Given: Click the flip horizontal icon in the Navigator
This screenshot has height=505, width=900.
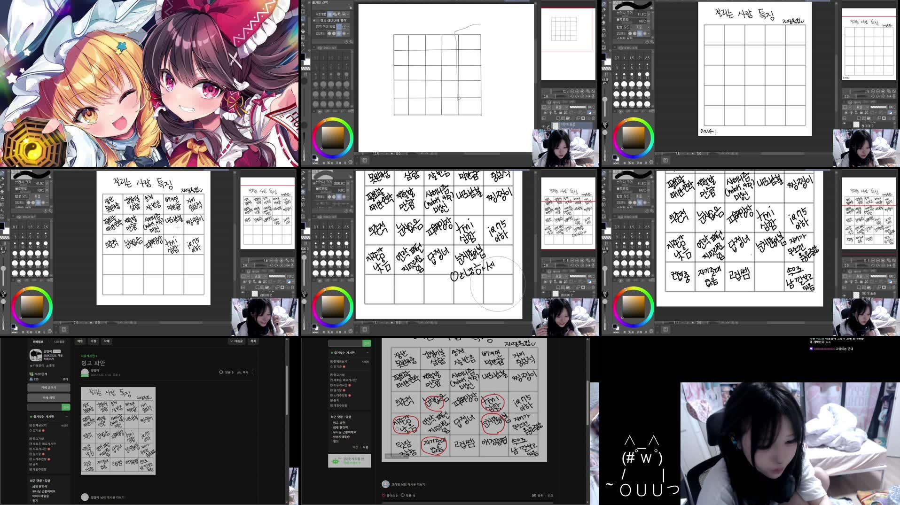Looking at the screenshot, I should click(589, 96).
